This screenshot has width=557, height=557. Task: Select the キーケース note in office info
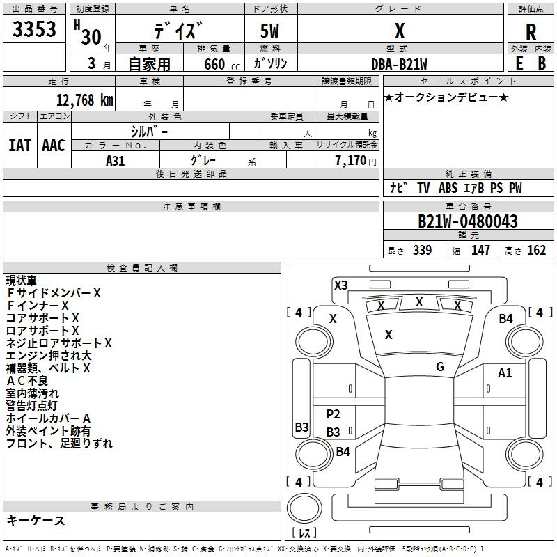point(36,520)
